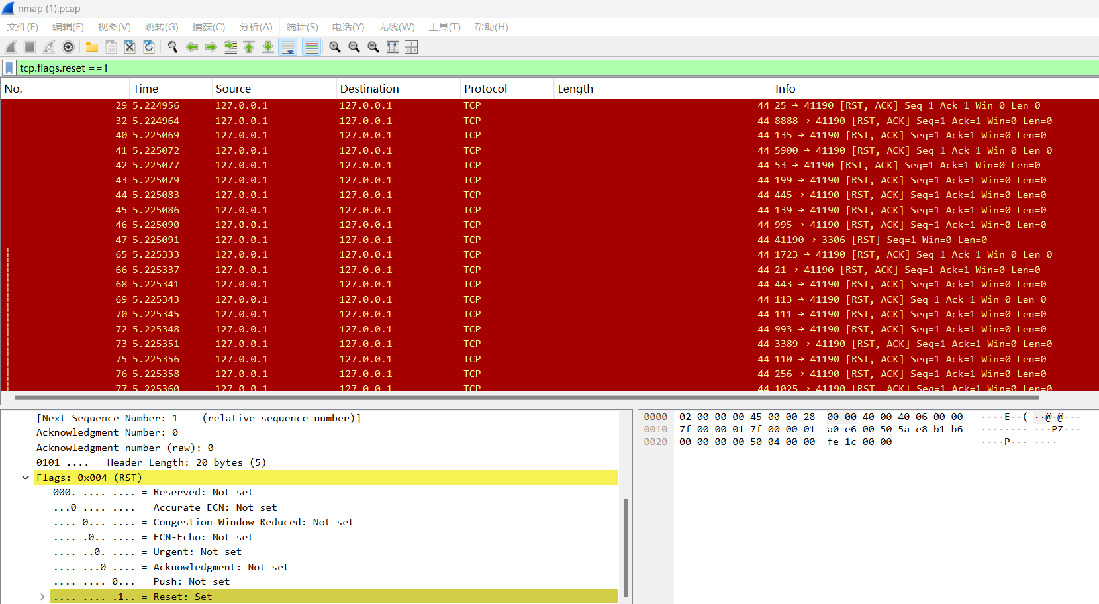This screenshot has height=604, width=1099.
Task: Open capture options gear icon
Action: click(x=68, y=47)
